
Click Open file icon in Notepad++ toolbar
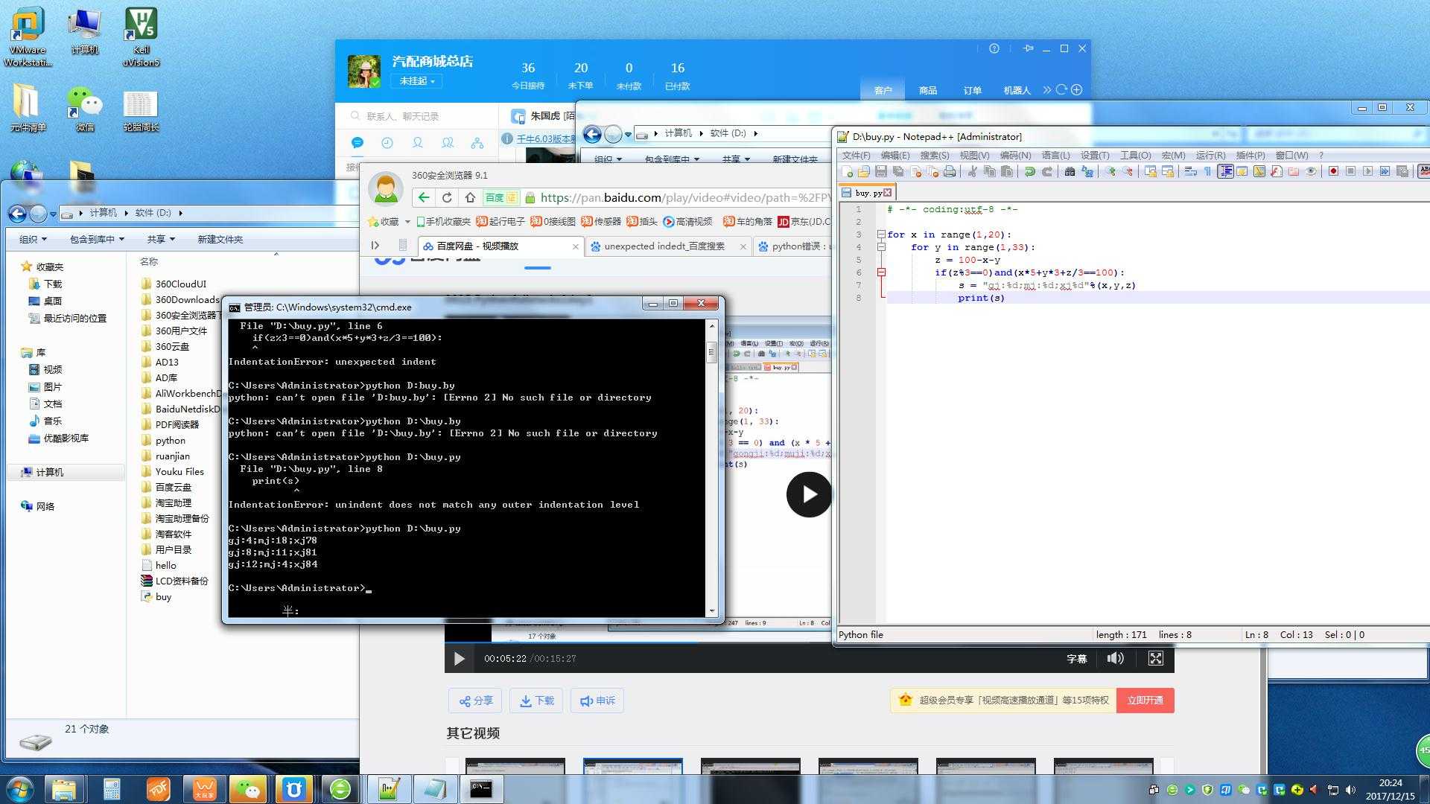(x=864, y=171)
